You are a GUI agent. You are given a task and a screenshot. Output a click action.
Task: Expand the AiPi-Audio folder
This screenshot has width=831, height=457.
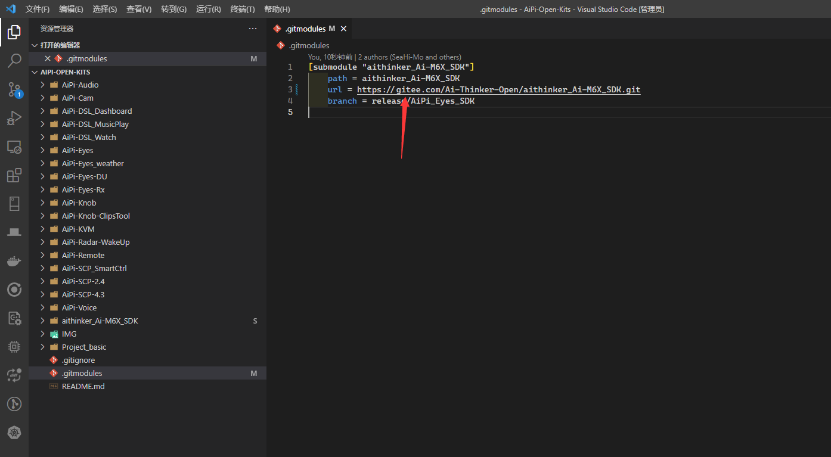click(x=43, y=85)
